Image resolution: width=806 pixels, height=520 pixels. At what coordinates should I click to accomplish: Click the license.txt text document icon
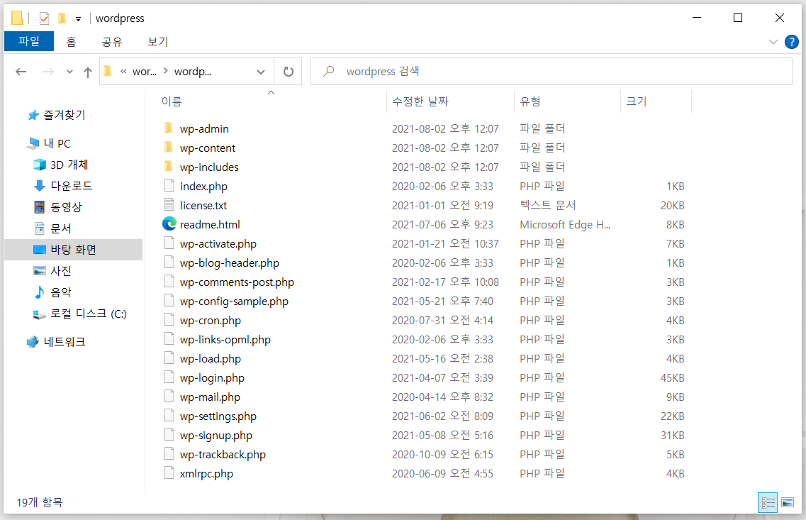(169, 205)
